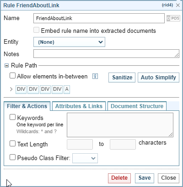Select the first DIV path element
Screen dimensions: 183x187
21,89
